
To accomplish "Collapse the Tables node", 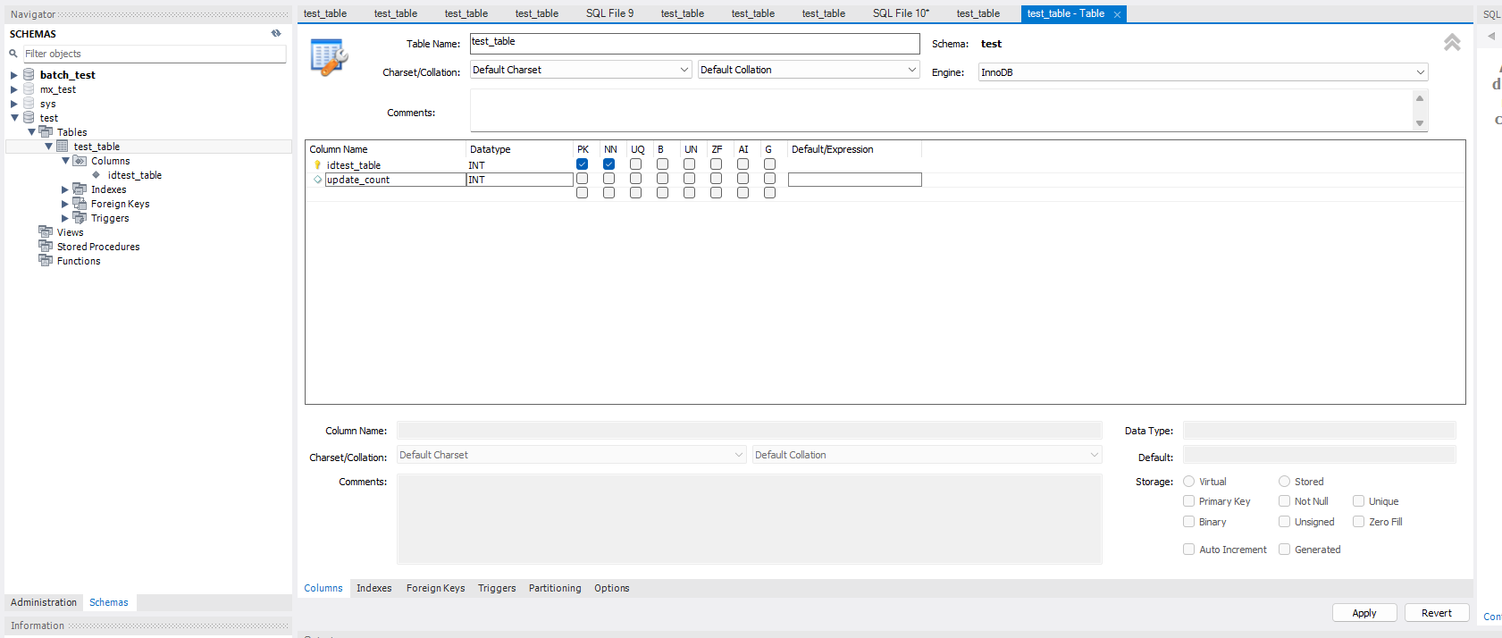I will [x=31, y=132].
